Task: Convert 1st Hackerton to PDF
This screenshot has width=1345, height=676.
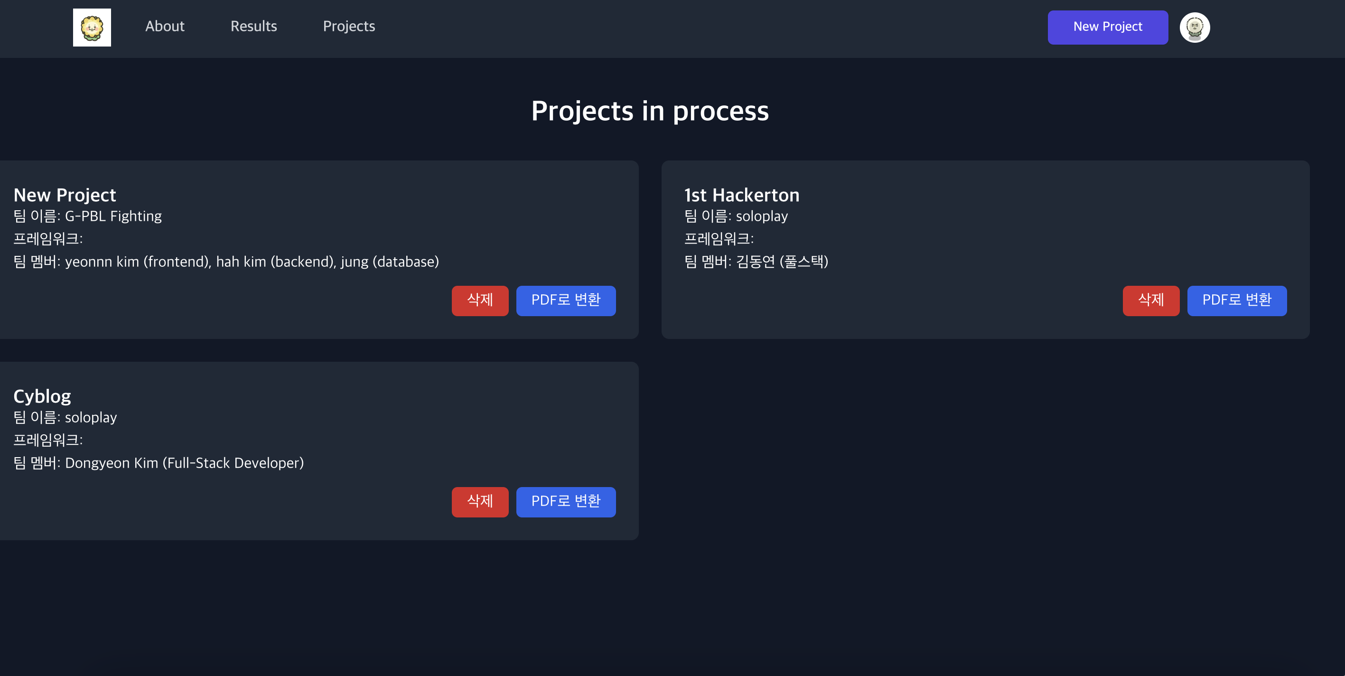Action: (1236, 300)
